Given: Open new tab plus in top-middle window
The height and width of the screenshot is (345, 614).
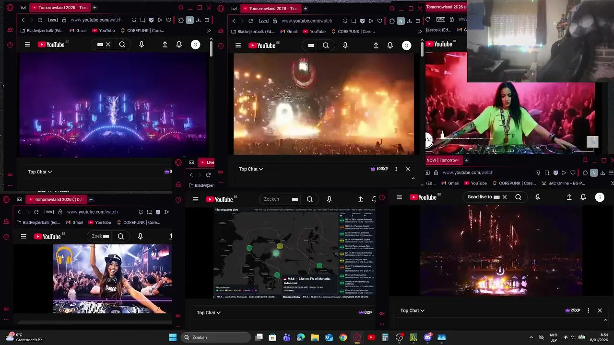Looking at the screenshot, I should [305, 8].
